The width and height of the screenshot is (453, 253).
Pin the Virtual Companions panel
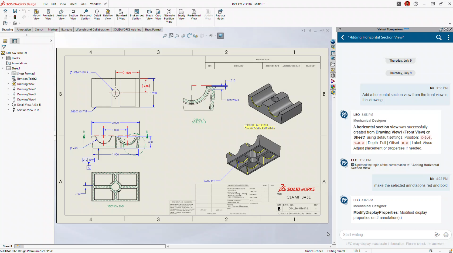click(x=451, y=29)
